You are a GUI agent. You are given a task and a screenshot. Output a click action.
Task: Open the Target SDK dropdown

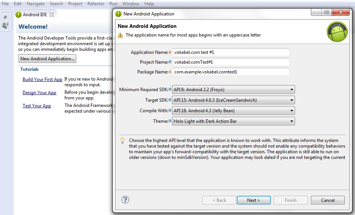pyautogui.click(x=234, y=100)
